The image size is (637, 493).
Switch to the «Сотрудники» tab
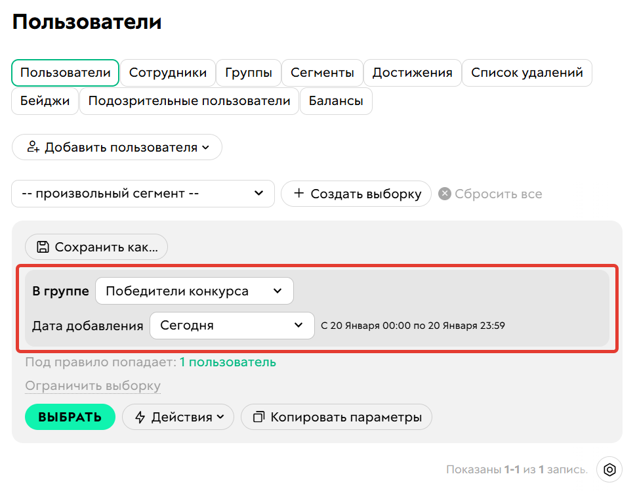coord(168,74)
